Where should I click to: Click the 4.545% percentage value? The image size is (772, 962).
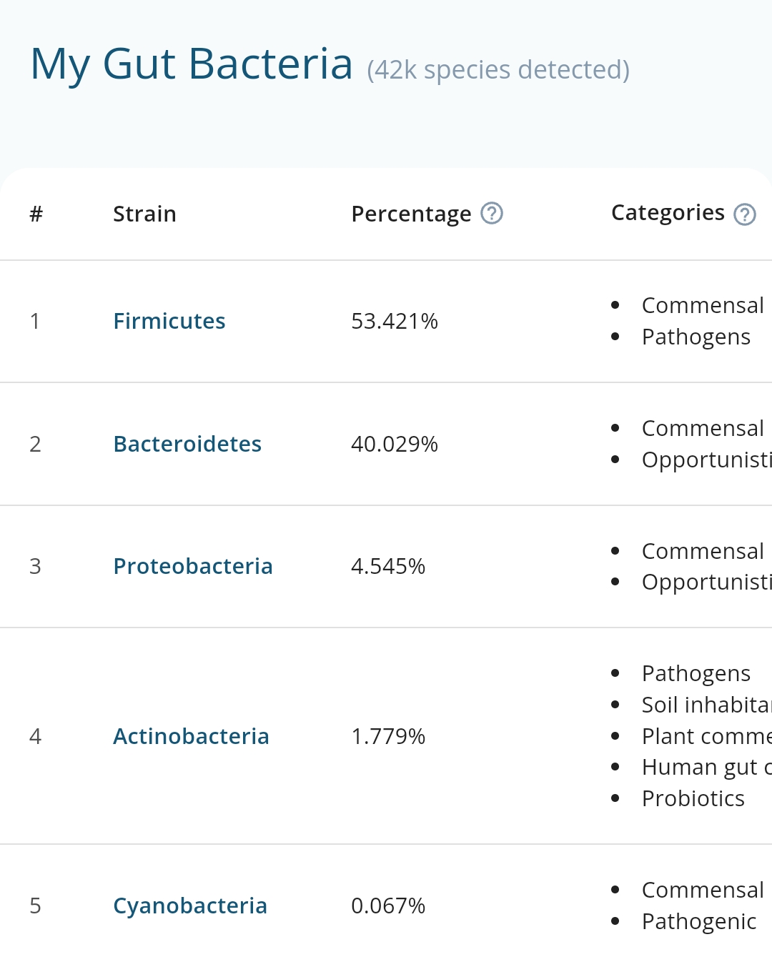point(388,566)
